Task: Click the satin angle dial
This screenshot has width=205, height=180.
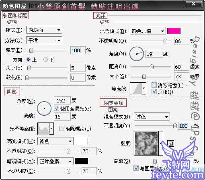Action: (x=137, y=54)
